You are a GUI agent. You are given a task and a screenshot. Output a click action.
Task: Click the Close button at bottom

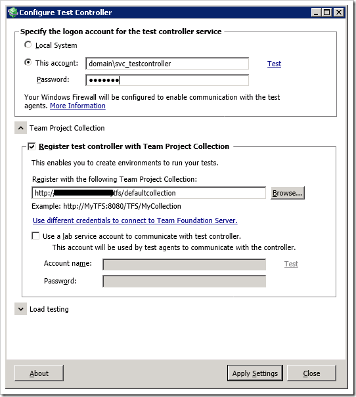[x=311, y=373]
